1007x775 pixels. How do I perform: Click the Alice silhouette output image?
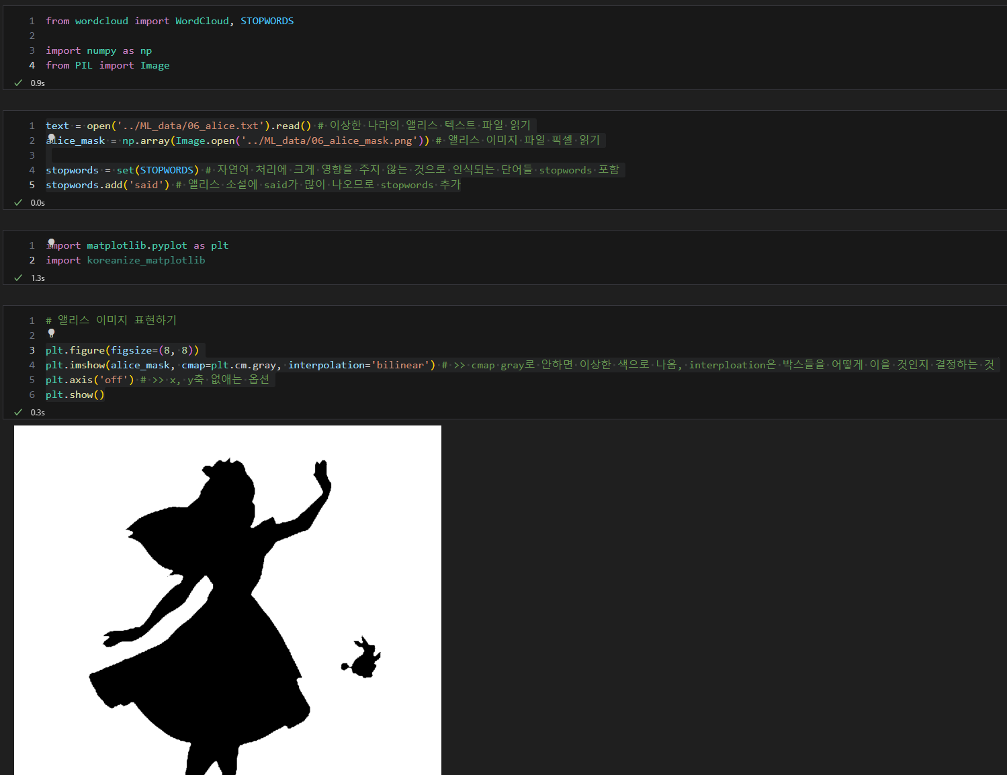click(228, 600)
